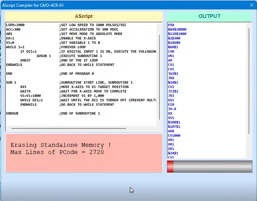
Task: Click the ;SET ACCELERATION TO 300 MSEC comment
Action: [x=89, y=29]
